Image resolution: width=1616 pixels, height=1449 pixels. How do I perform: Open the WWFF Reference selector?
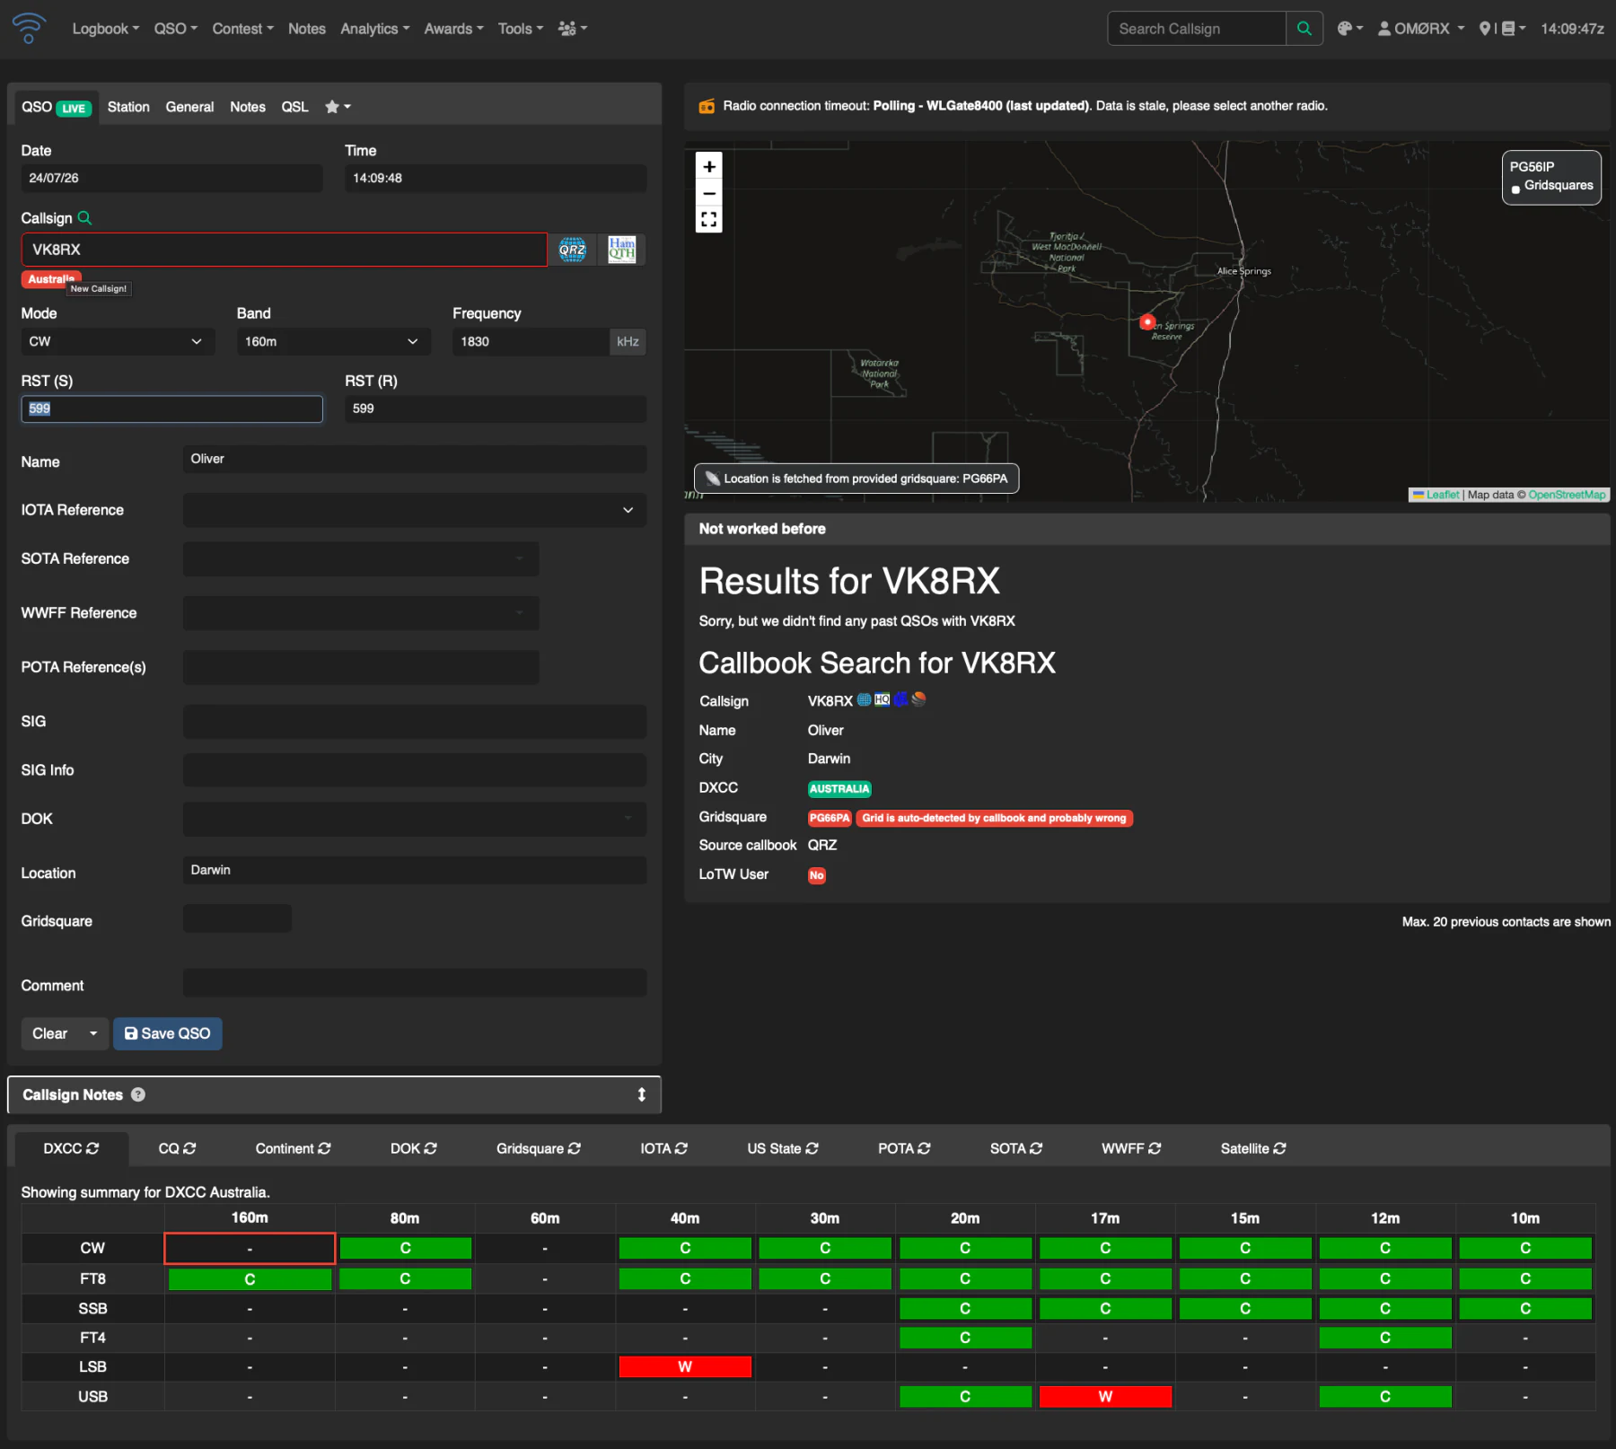361,613
